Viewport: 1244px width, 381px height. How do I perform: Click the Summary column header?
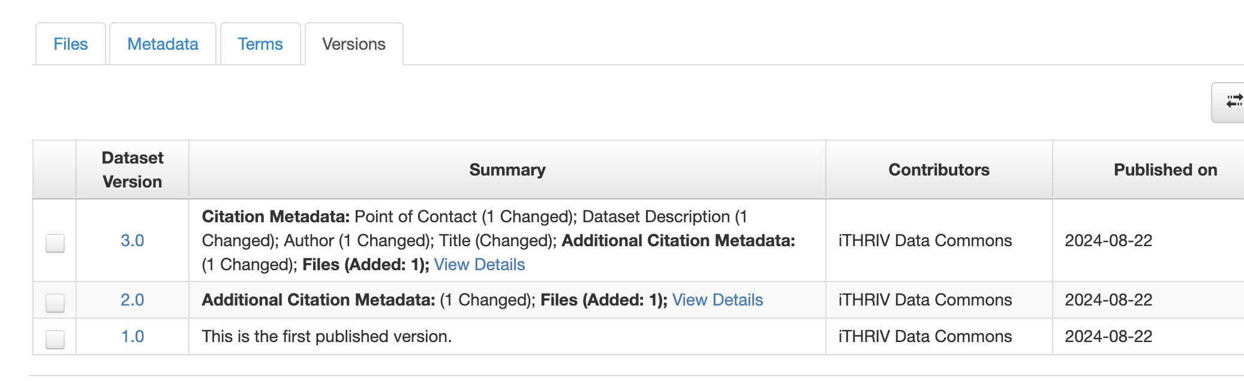pos(507,170)
